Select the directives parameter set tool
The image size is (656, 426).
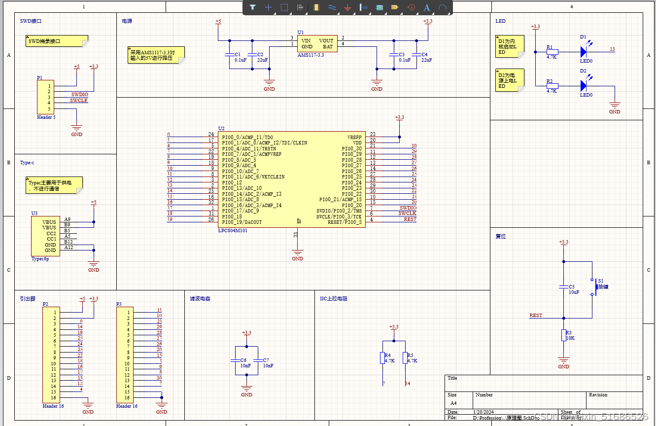coord(412,7)
